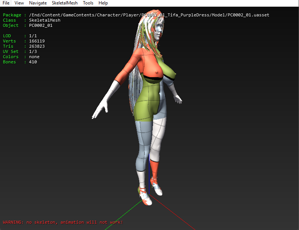
Task: Click the green 'Object' label
Action: click(x=11, y=25)
